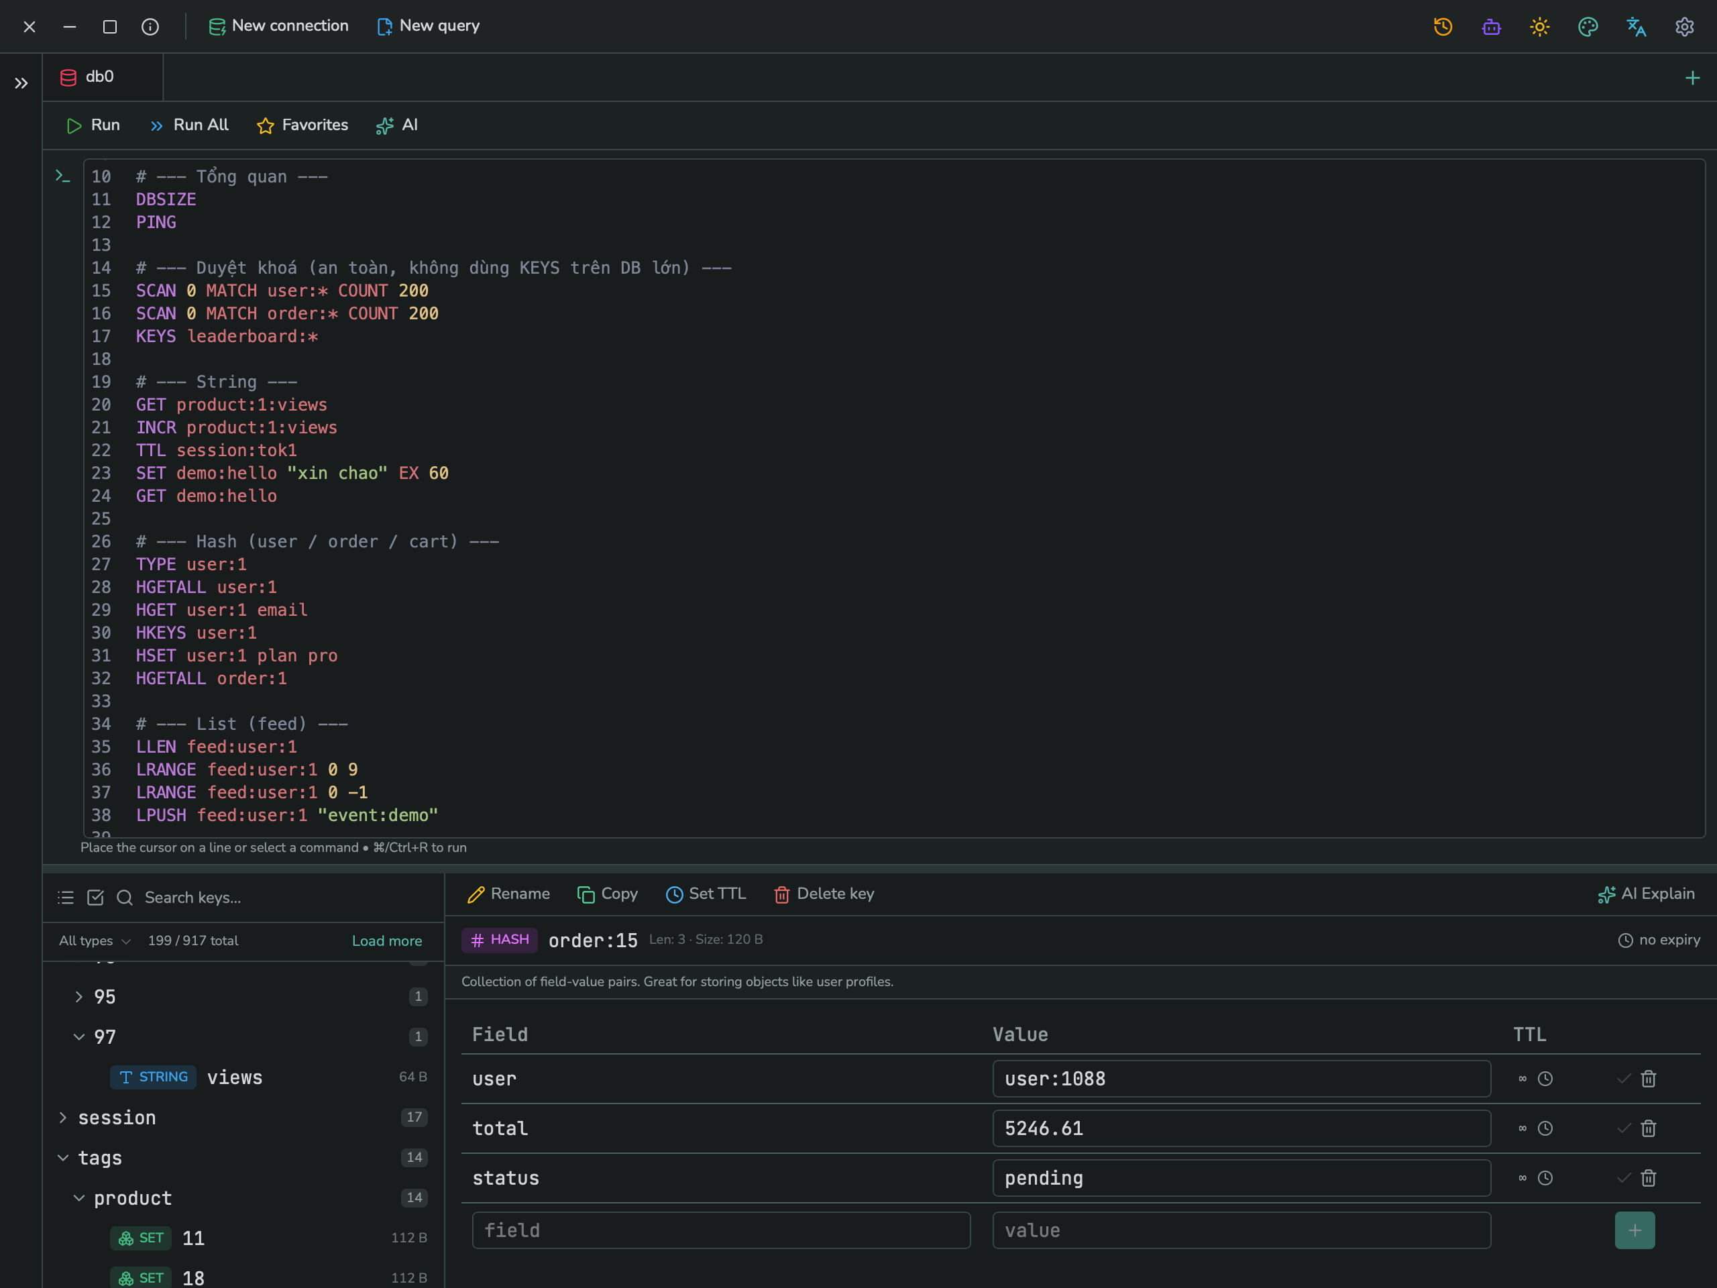
Task: Run the current command
Action: click(93, 125)
